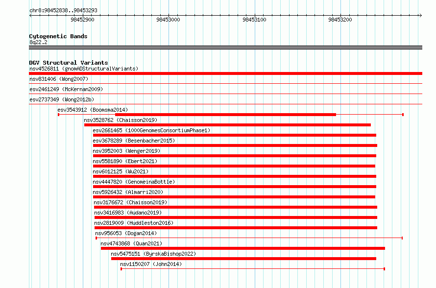Select the red bar under nsv3176672
Viewport: 436px width, 288px height.
pyautogui.click(x=236, y=207)
